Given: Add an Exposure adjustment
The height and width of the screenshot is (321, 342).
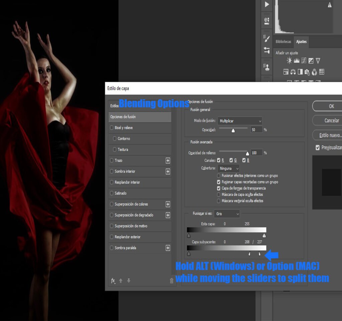Looking at the screenshot, I should pos(311,61).
